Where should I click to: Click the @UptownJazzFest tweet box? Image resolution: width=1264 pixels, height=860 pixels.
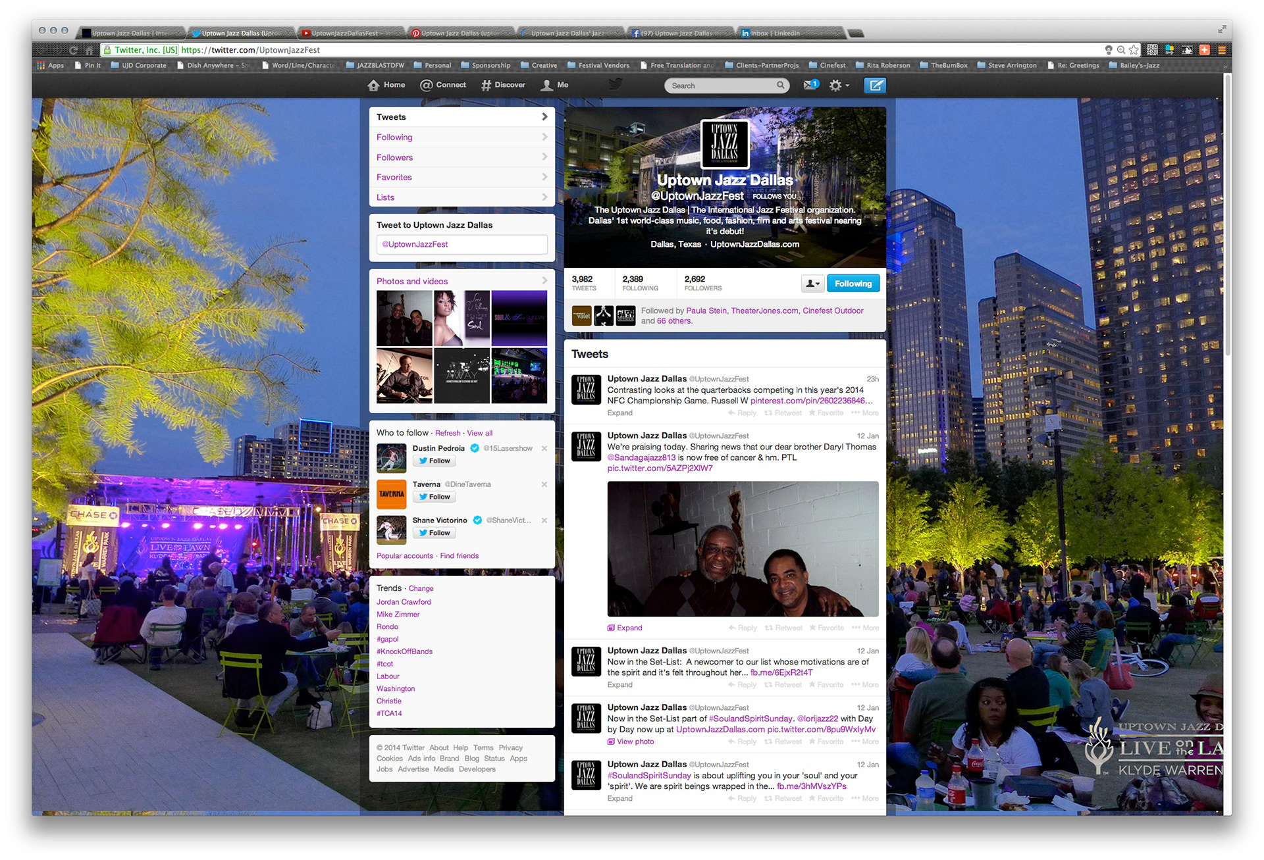(462, 244)
